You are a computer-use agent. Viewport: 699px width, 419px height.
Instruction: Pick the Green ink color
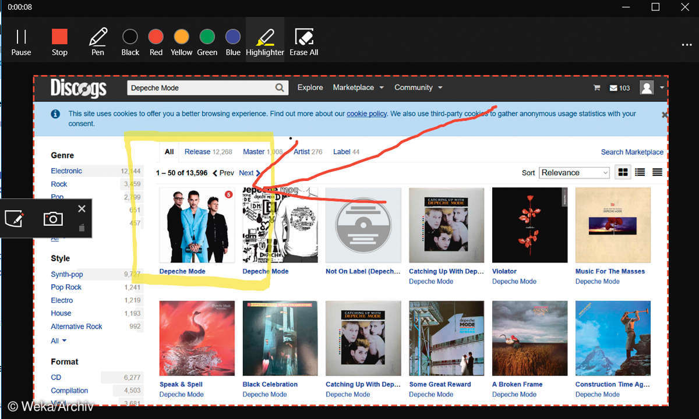click(x=207, y=42)
